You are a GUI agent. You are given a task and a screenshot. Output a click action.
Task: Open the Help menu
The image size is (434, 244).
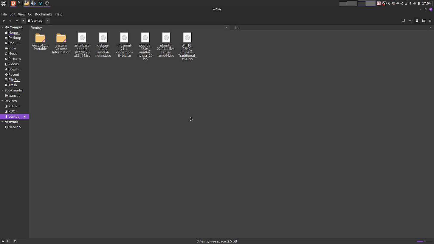pyautogui.click(x=59, y=14)
